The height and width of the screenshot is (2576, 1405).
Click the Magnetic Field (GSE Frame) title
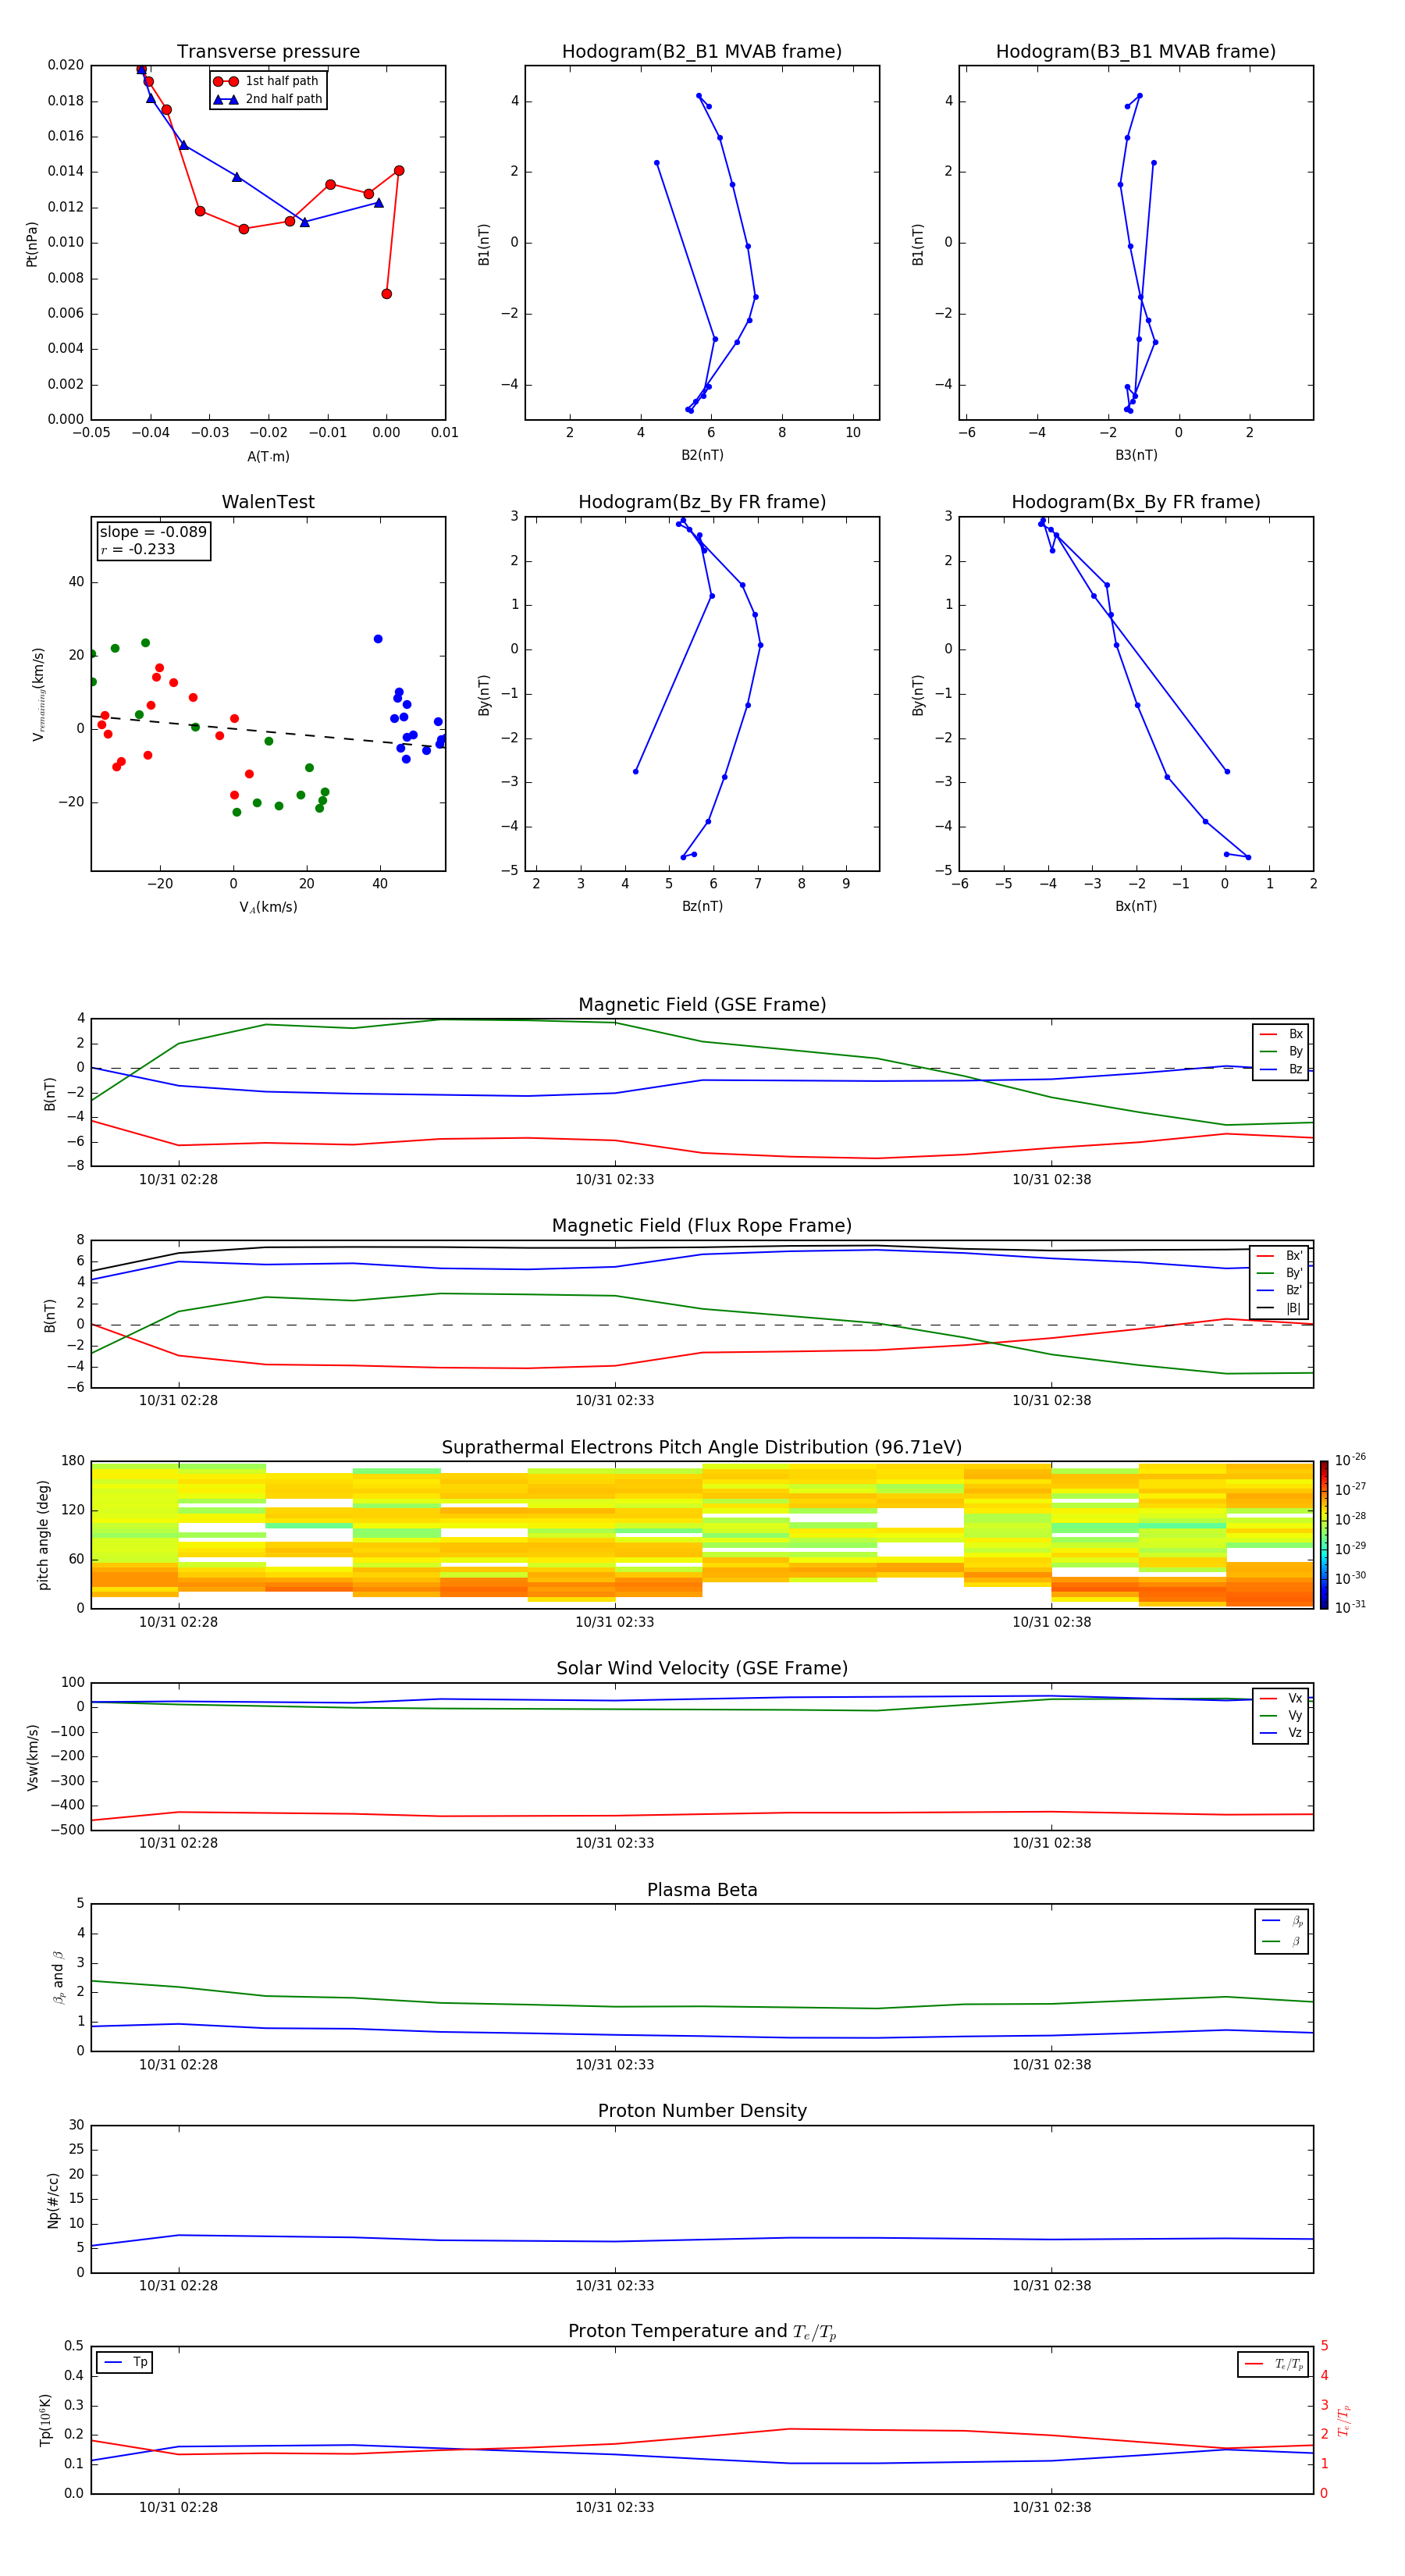pos(702,1005)
